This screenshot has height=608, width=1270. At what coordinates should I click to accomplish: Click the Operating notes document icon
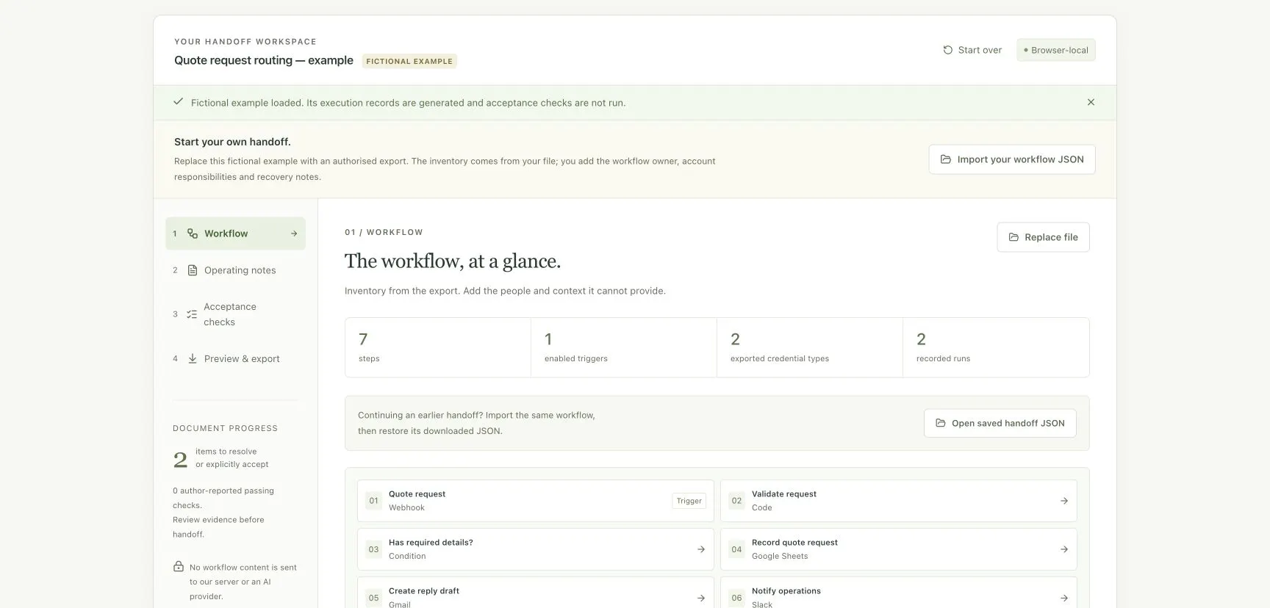click(193, 270)
